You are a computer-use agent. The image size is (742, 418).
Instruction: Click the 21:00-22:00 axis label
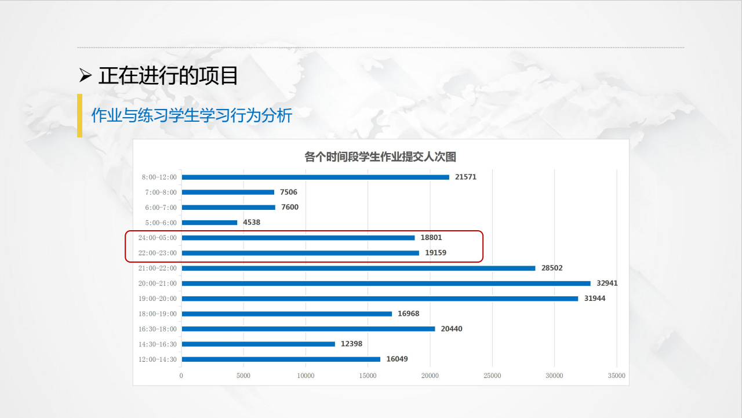(x=158, y=268)
